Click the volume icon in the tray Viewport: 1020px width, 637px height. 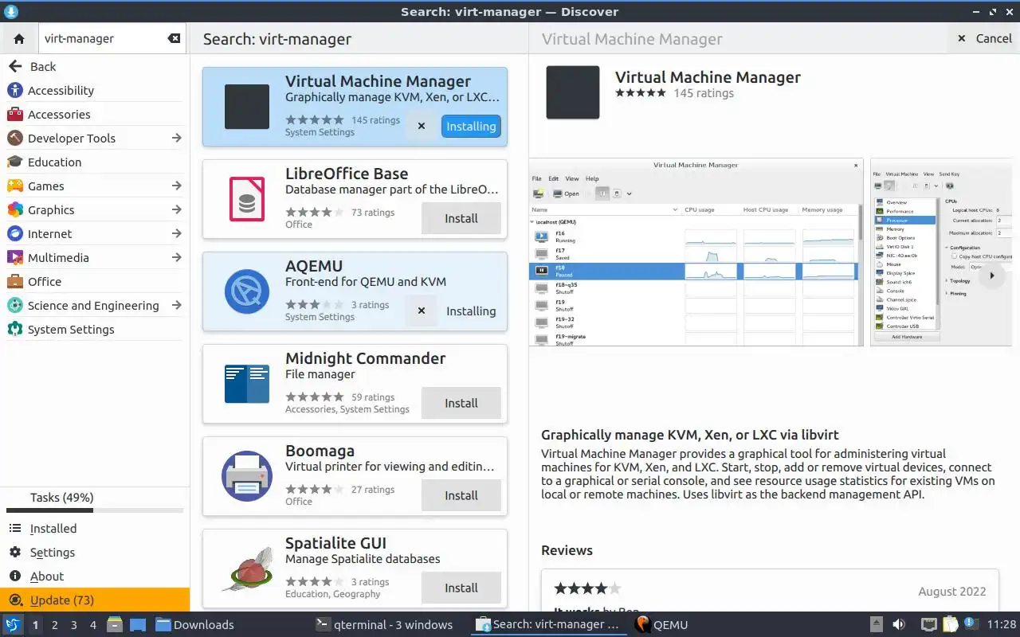pos(898,624)
